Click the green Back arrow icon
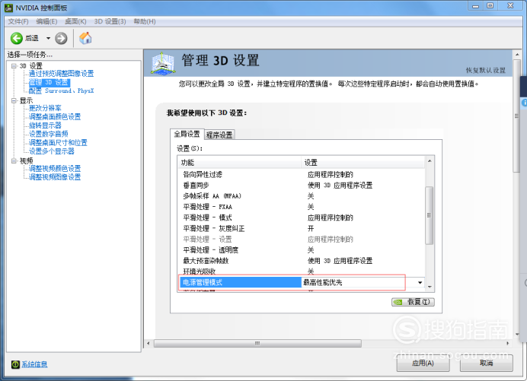The width and height of the screenshot is (527, 381). pos(17,38)
